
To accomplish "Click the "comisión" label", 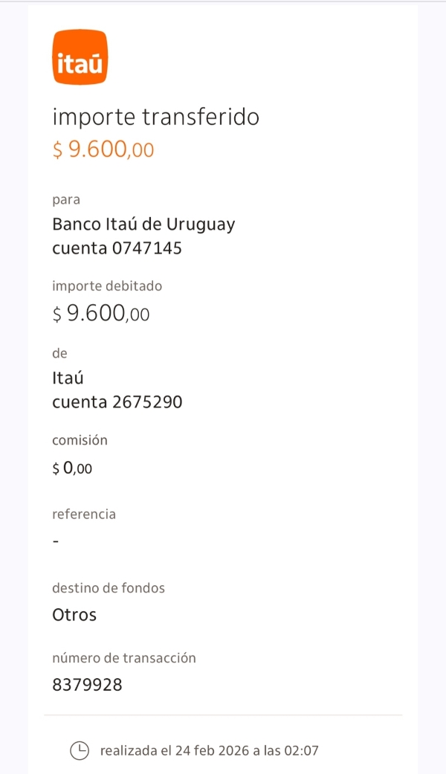I will pos(80,440).
